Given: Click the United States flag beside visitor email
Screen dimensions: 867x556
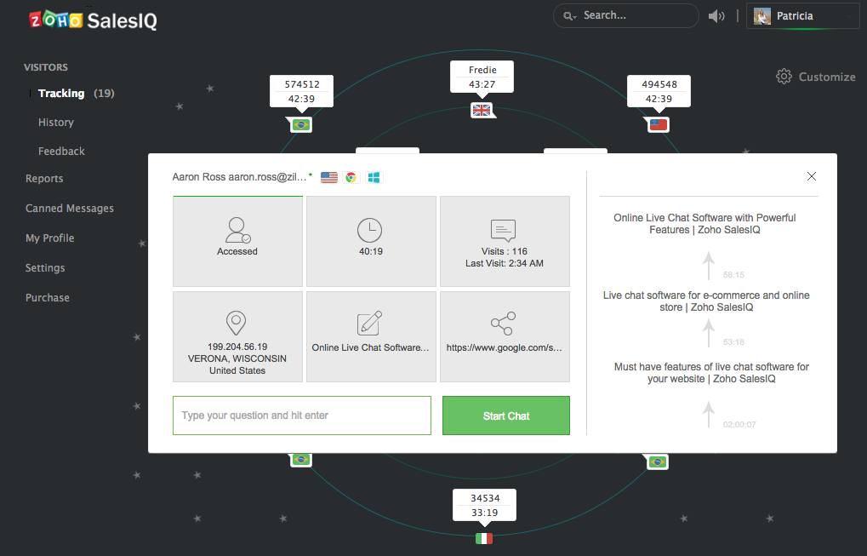Looking at the screenshot, I should (329, 177).
